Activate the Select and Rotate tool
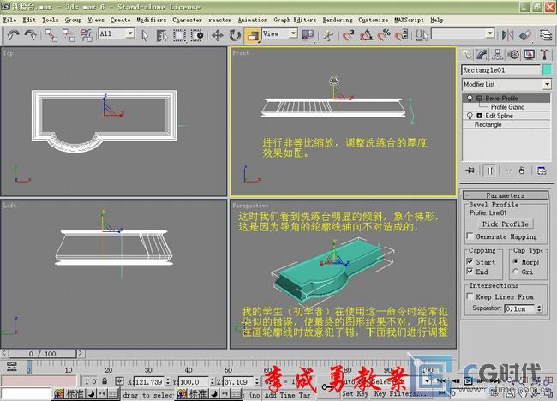Image resolution: width=557 pixels, height=401 pixels. [x=235, y=35]
